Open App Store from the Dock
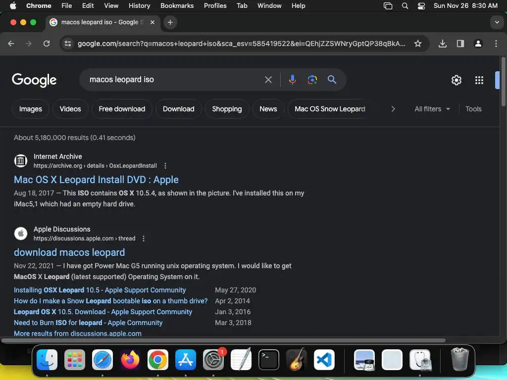The width and height of the screenshot is (507, 380). click(186, 359)
